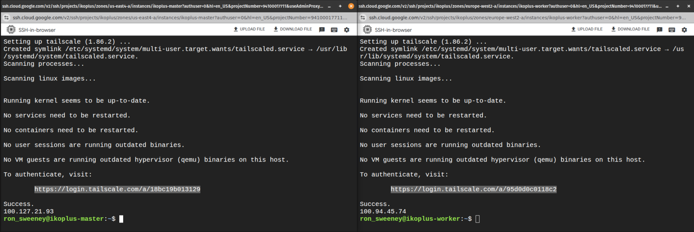The width and height of the screenshot is (694, 232).
Task: Open the keyboard icon in the ikoplus-master window
Action: pyautogui.click(x=334, y=30)
